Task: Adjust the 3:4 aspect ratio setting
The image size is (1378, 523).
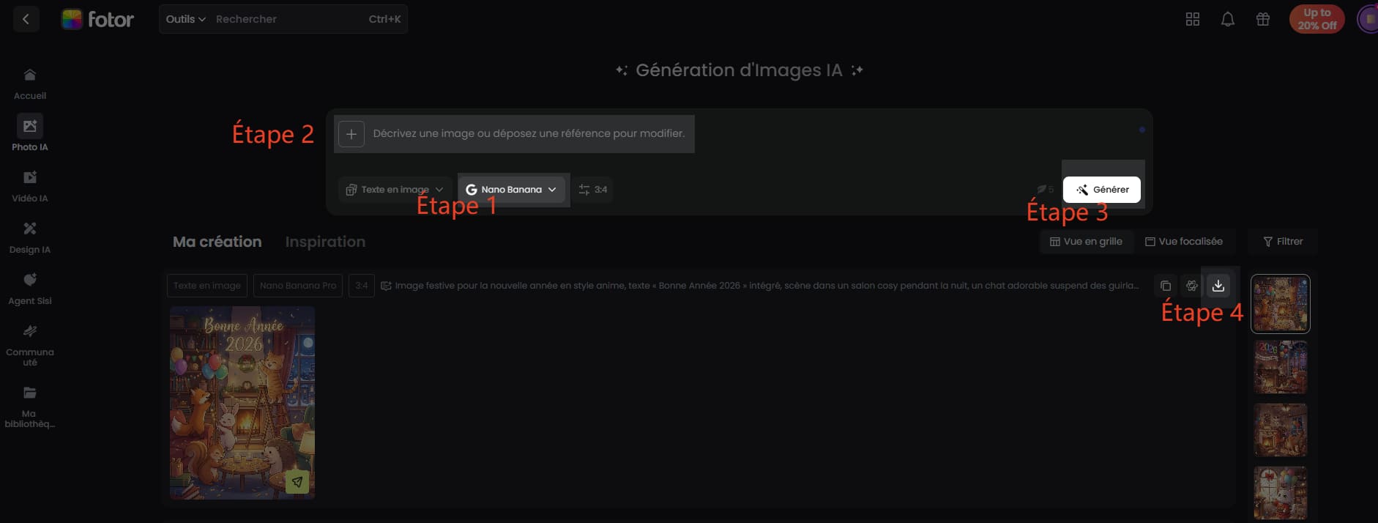Action: point(593,190)
